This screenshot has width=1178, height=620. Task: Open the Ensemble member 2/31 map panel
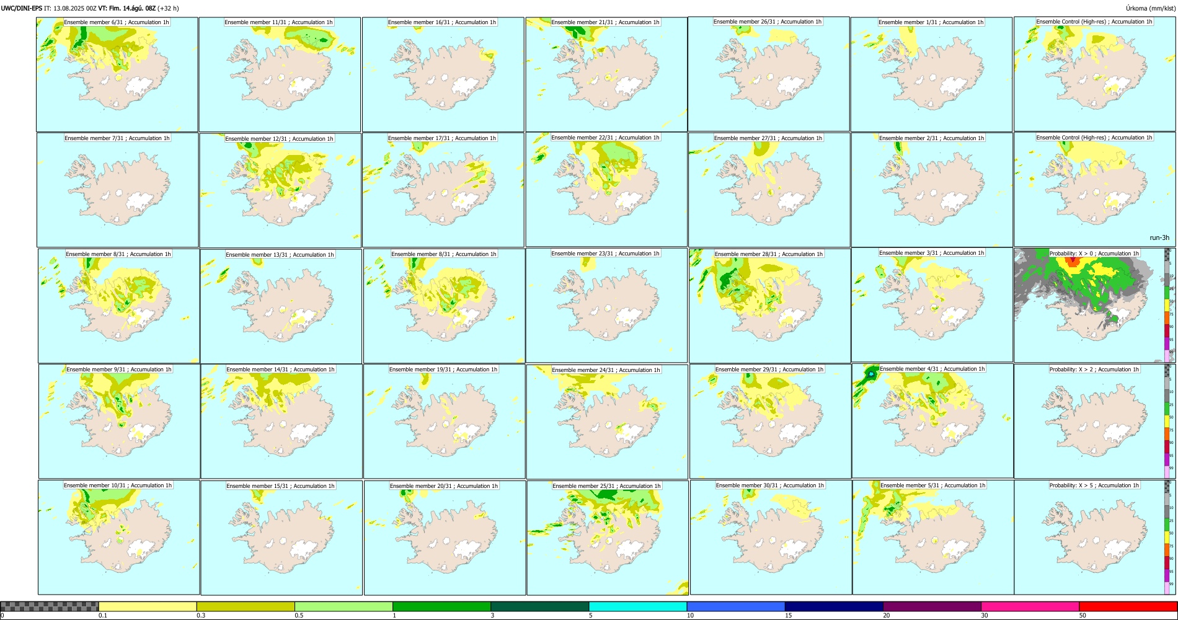coord(932,190)
